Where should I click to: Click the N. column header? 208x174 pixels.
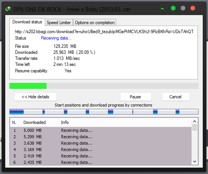coord(15,122)
